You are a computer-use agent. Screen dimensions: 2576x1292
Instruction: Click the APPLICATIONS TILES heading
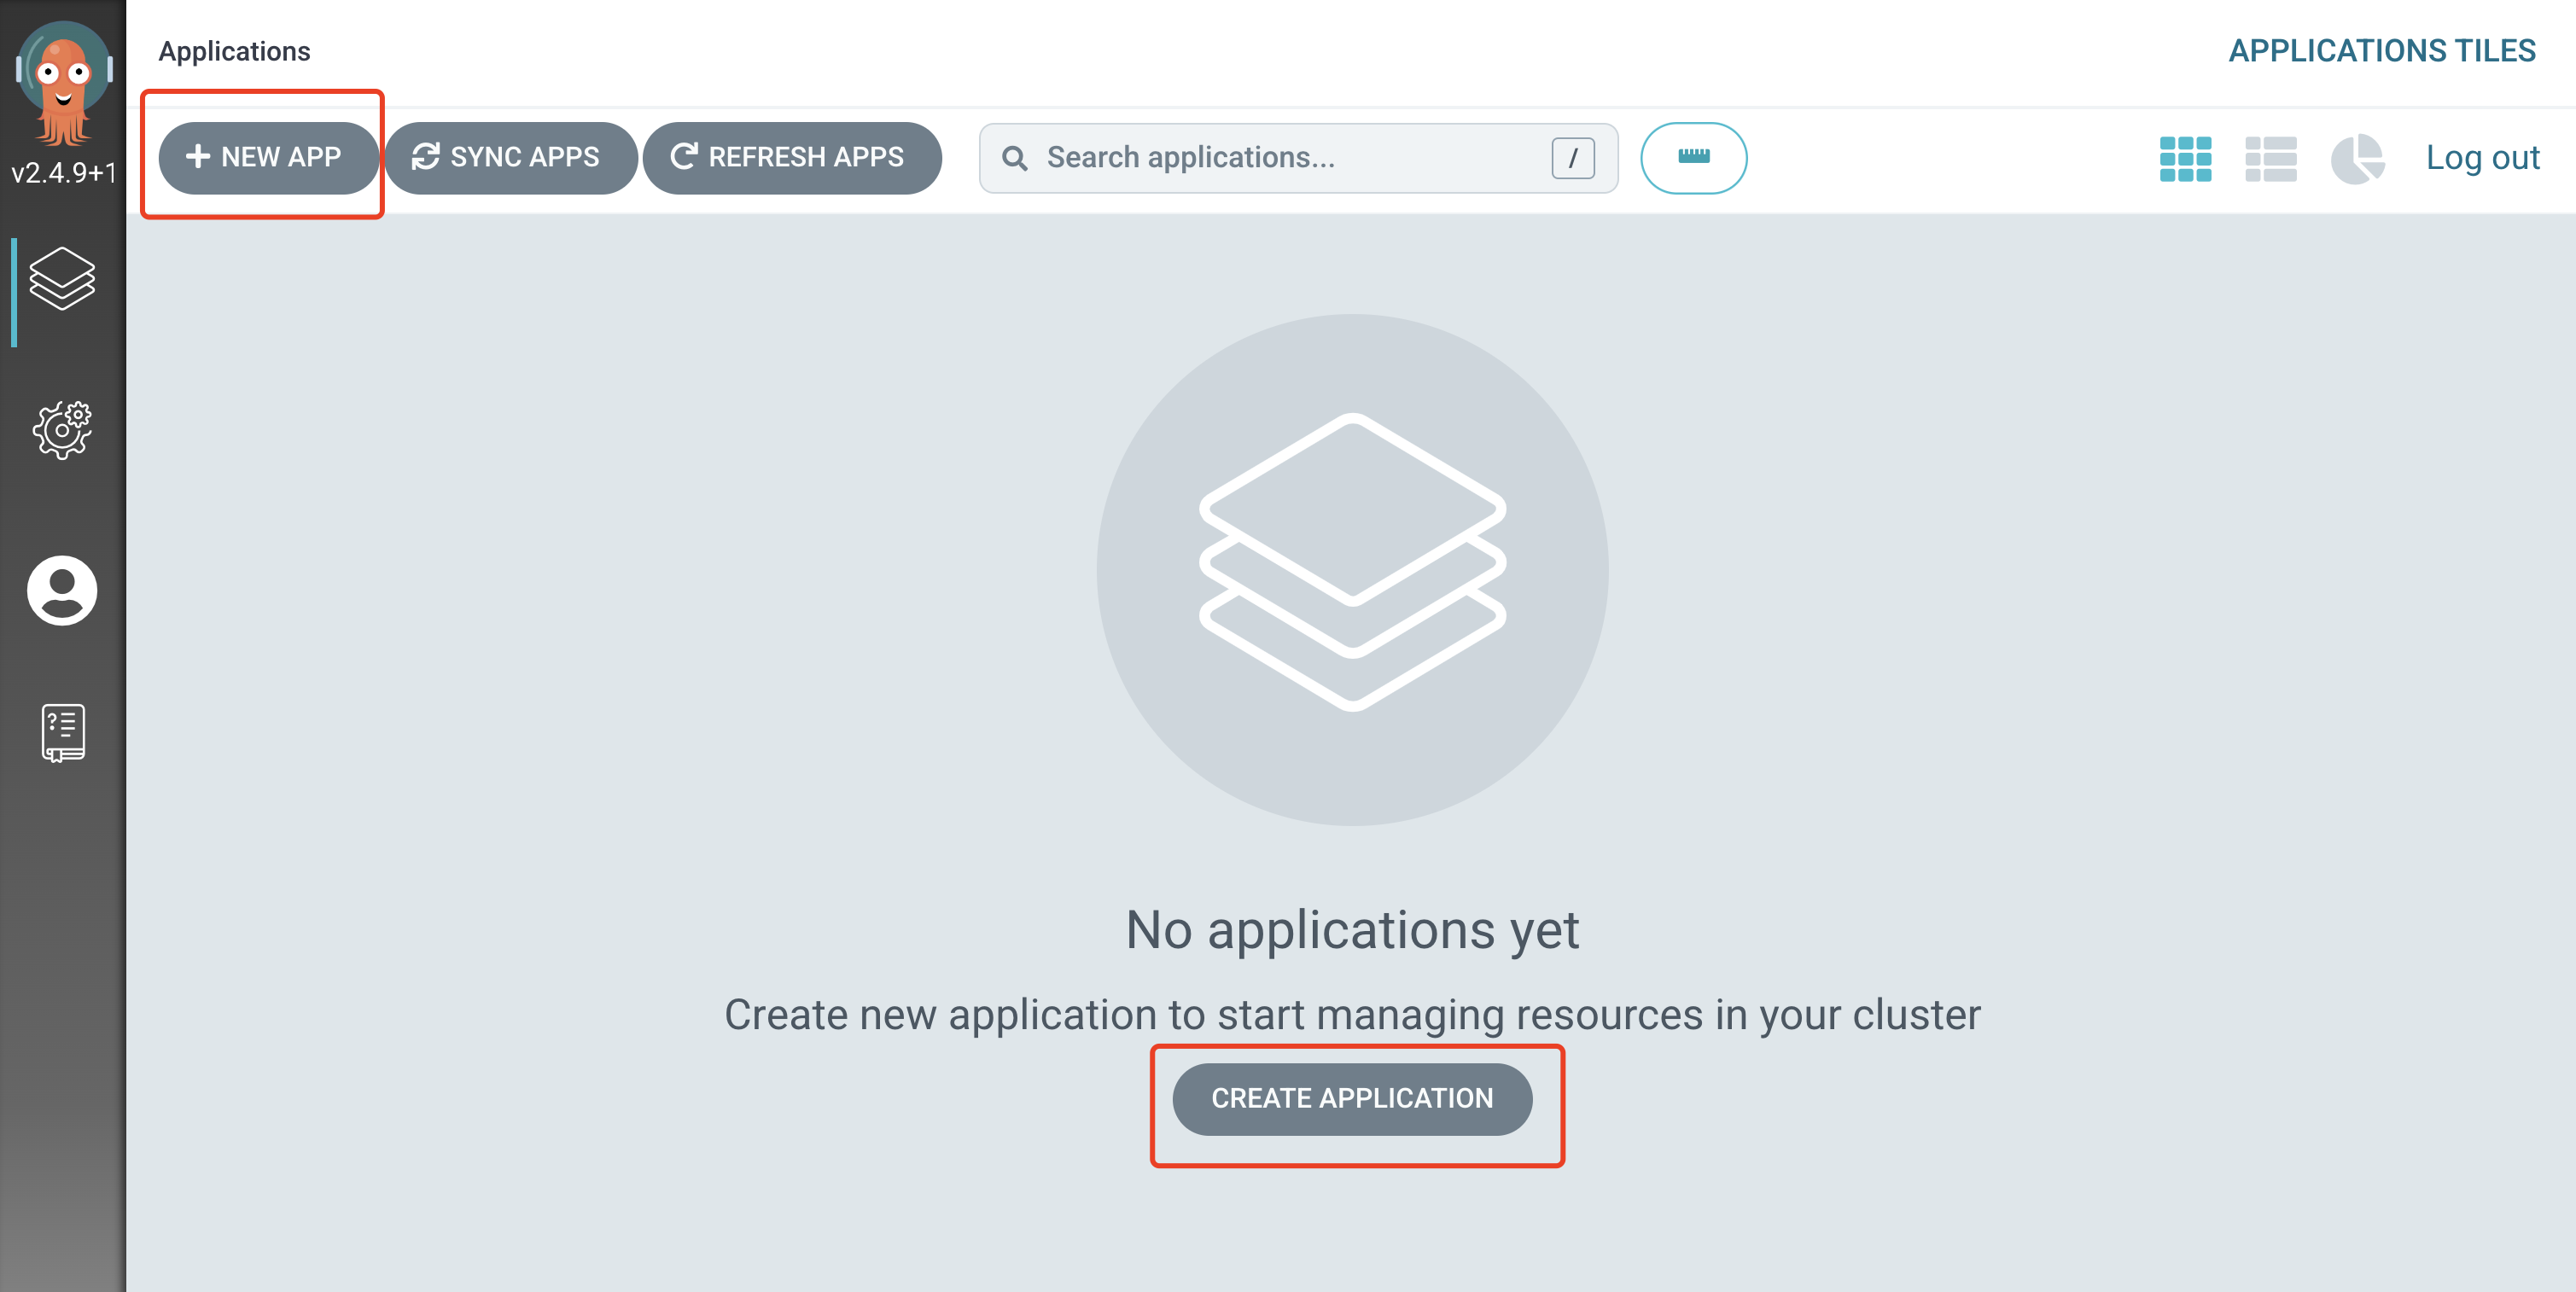(2381, 50)
